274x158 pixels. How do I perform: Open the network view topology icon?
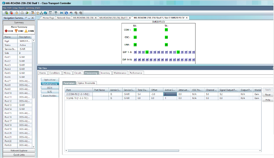pyautogui.click(x=42, y=13)
